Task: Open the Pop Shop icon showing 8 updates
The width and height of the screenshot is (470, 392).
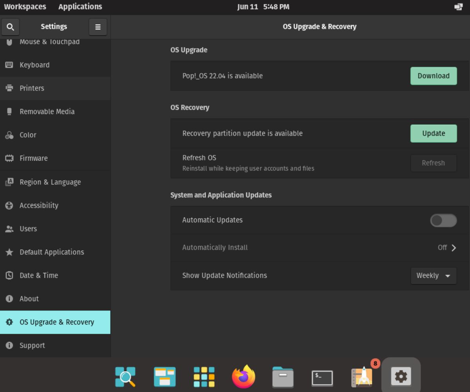Action: click(x=361, y=377)
